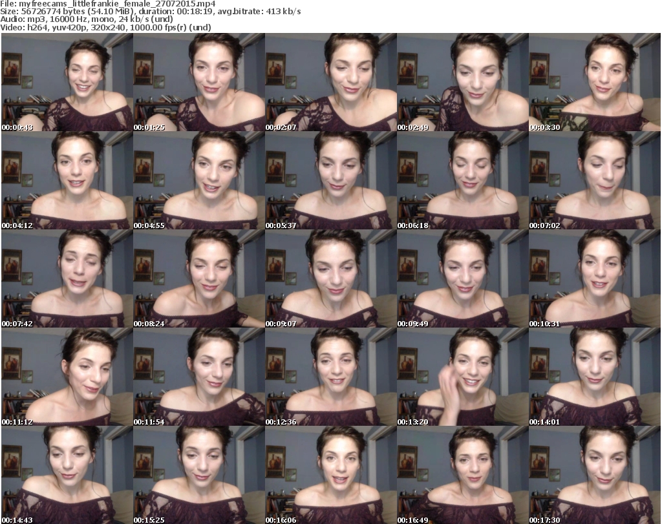Open the frame stamped 00:07:02
662x524 pixels.
[595, 180]
